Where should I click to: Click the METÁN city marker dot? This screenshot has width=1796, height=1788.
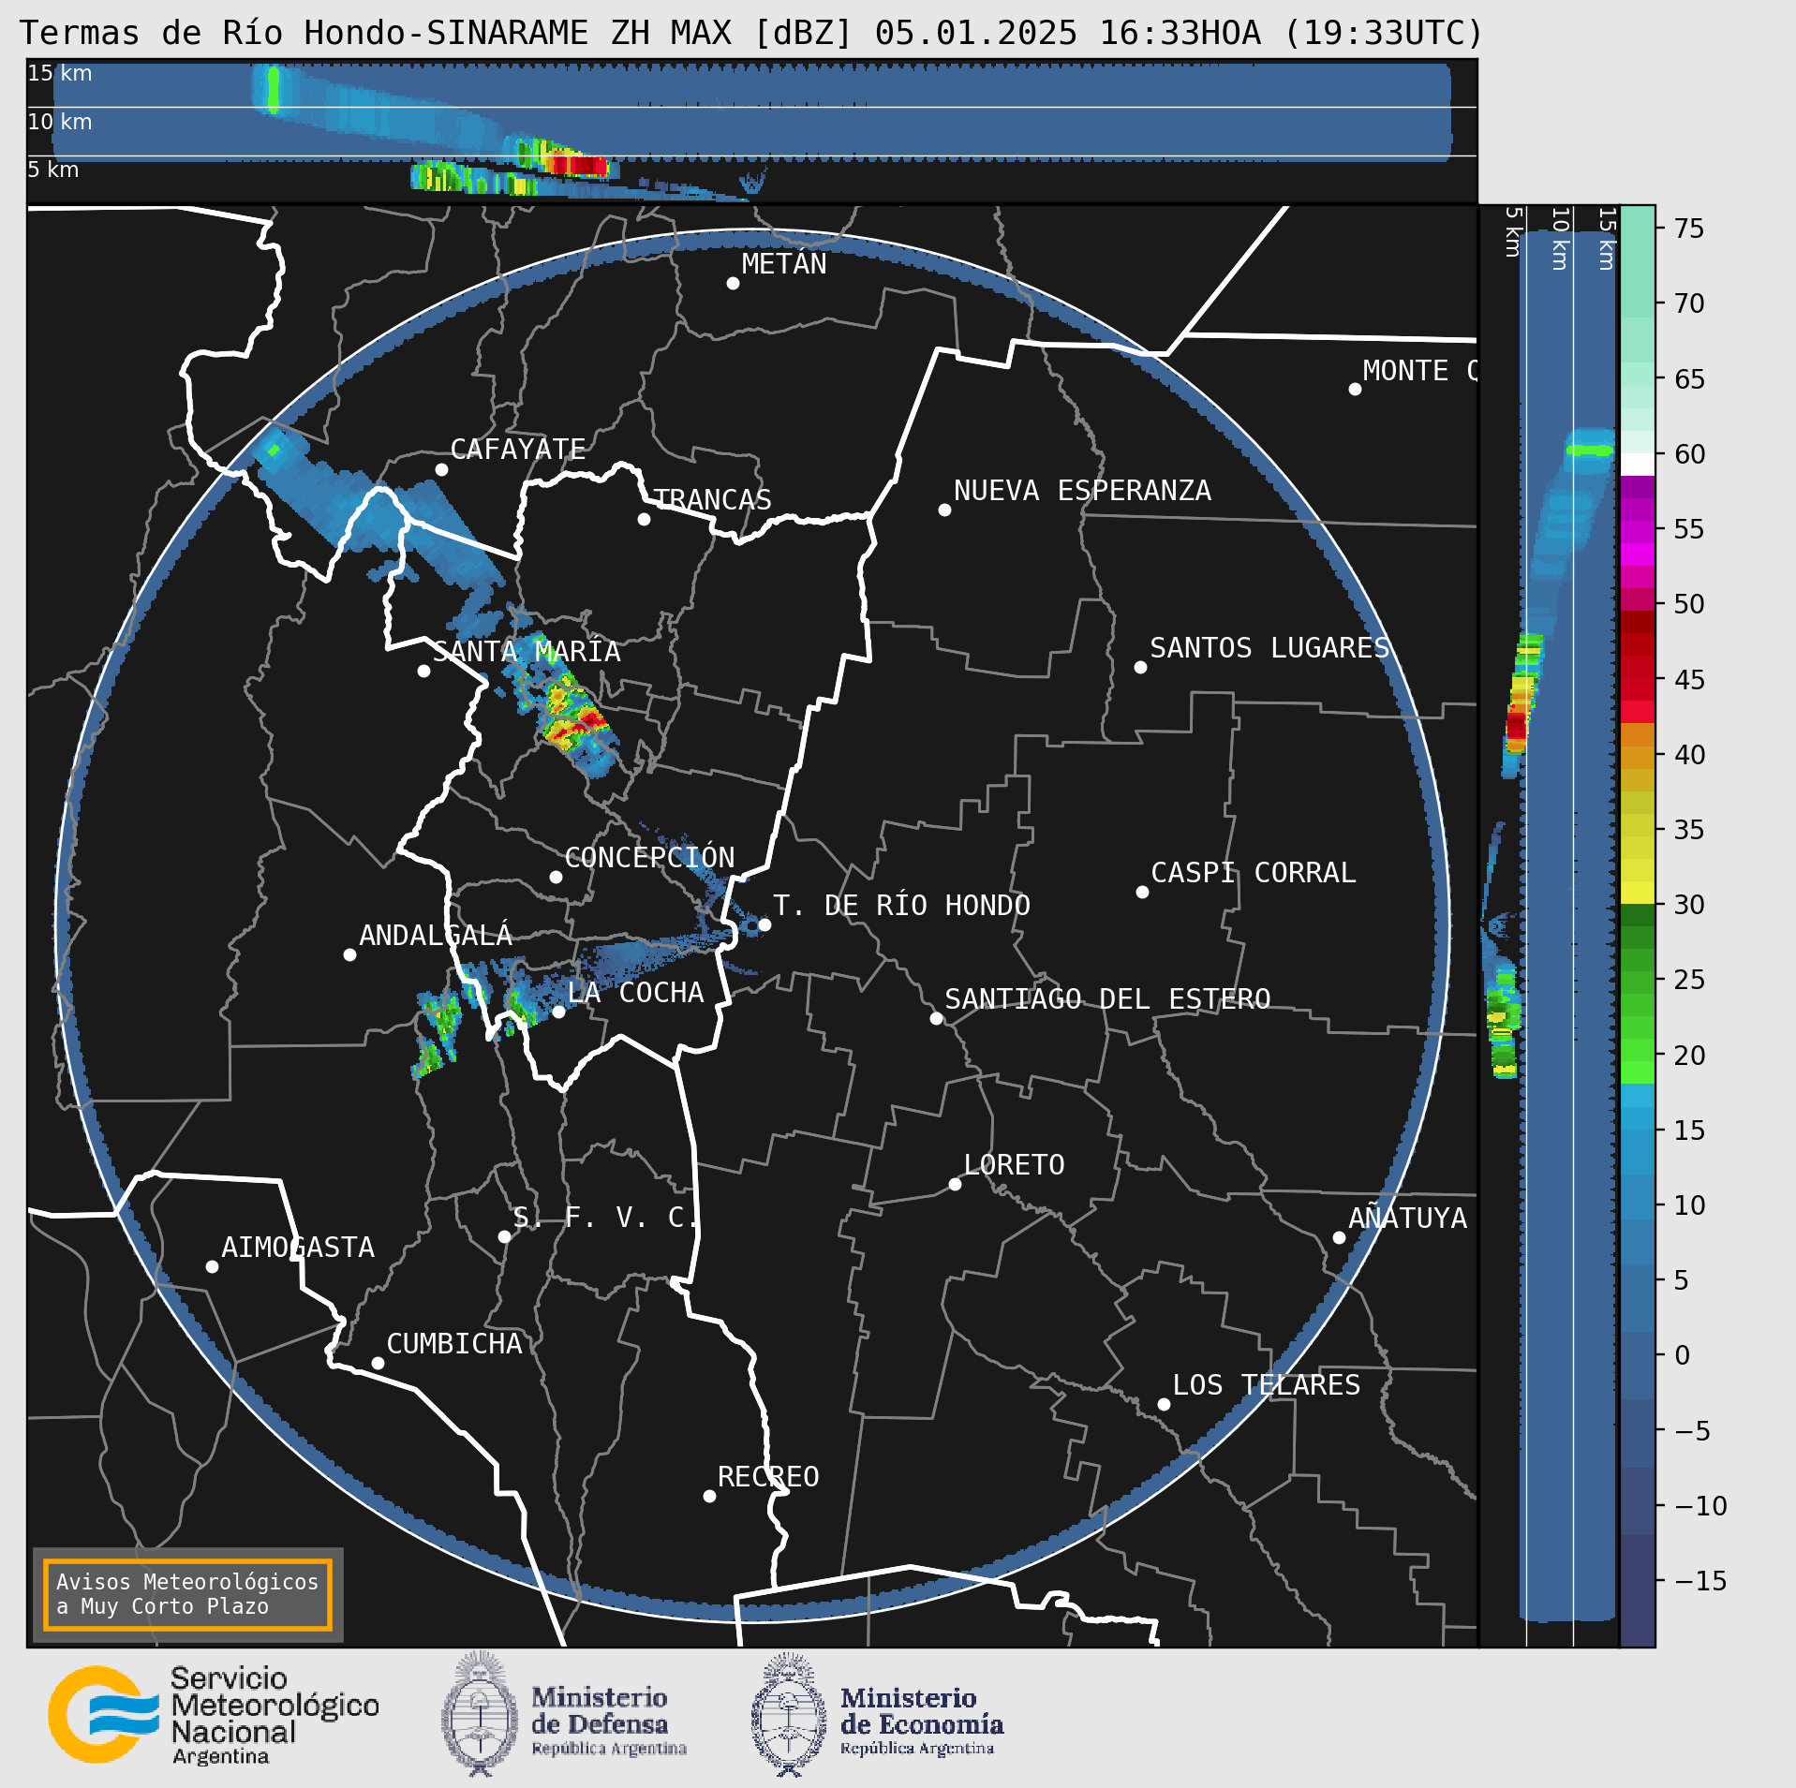pyautogui.click(x=733, y=283)
